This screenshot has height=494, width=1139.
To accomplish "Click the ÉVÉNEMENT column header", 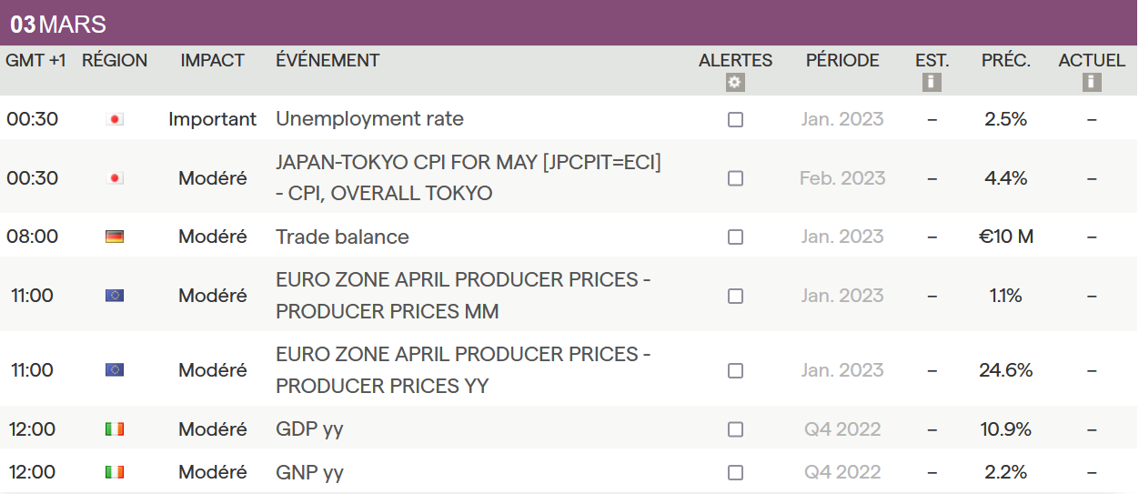I will pos(328,61).
